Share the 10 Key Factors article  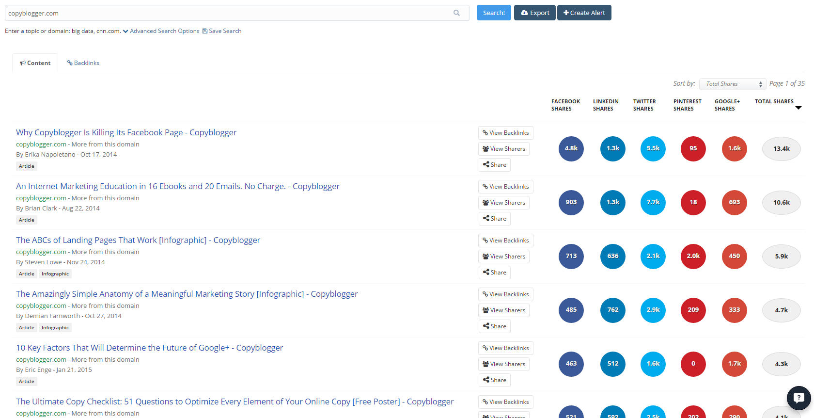tap(495, 380)
